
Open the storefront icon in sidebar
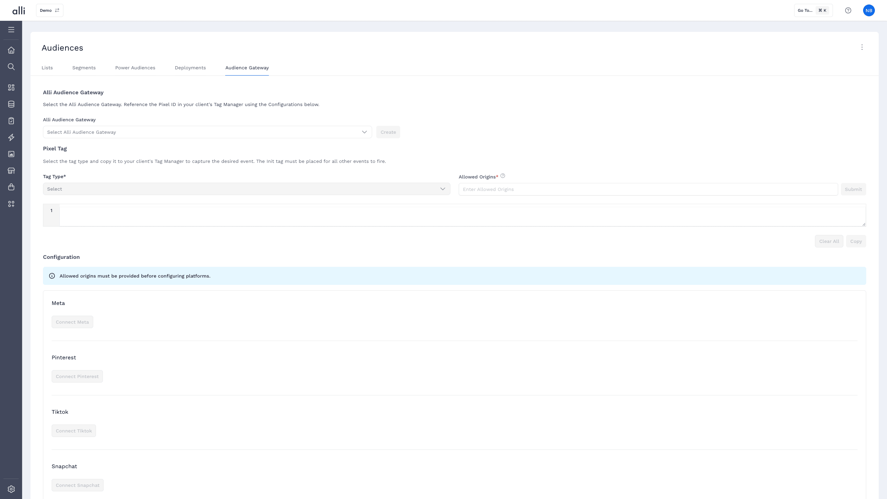pyautogui.click(x=11, y=170)
